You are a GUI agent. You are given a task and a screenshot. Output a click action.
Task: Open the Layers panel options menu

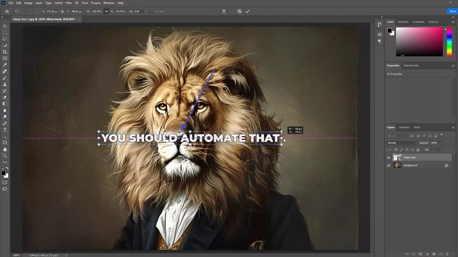click(453, 127)
